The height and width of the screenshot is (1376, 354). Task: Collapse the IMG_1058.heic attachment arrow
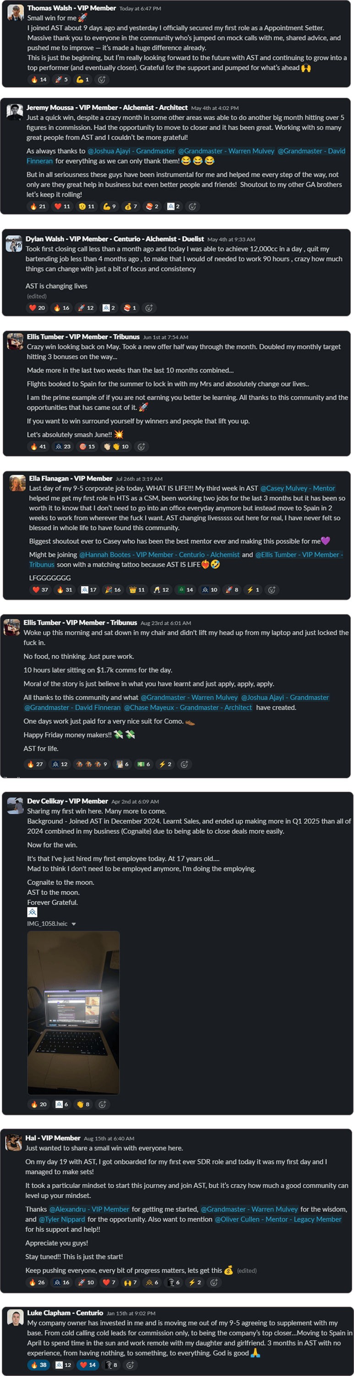click(x=74, y=924)
